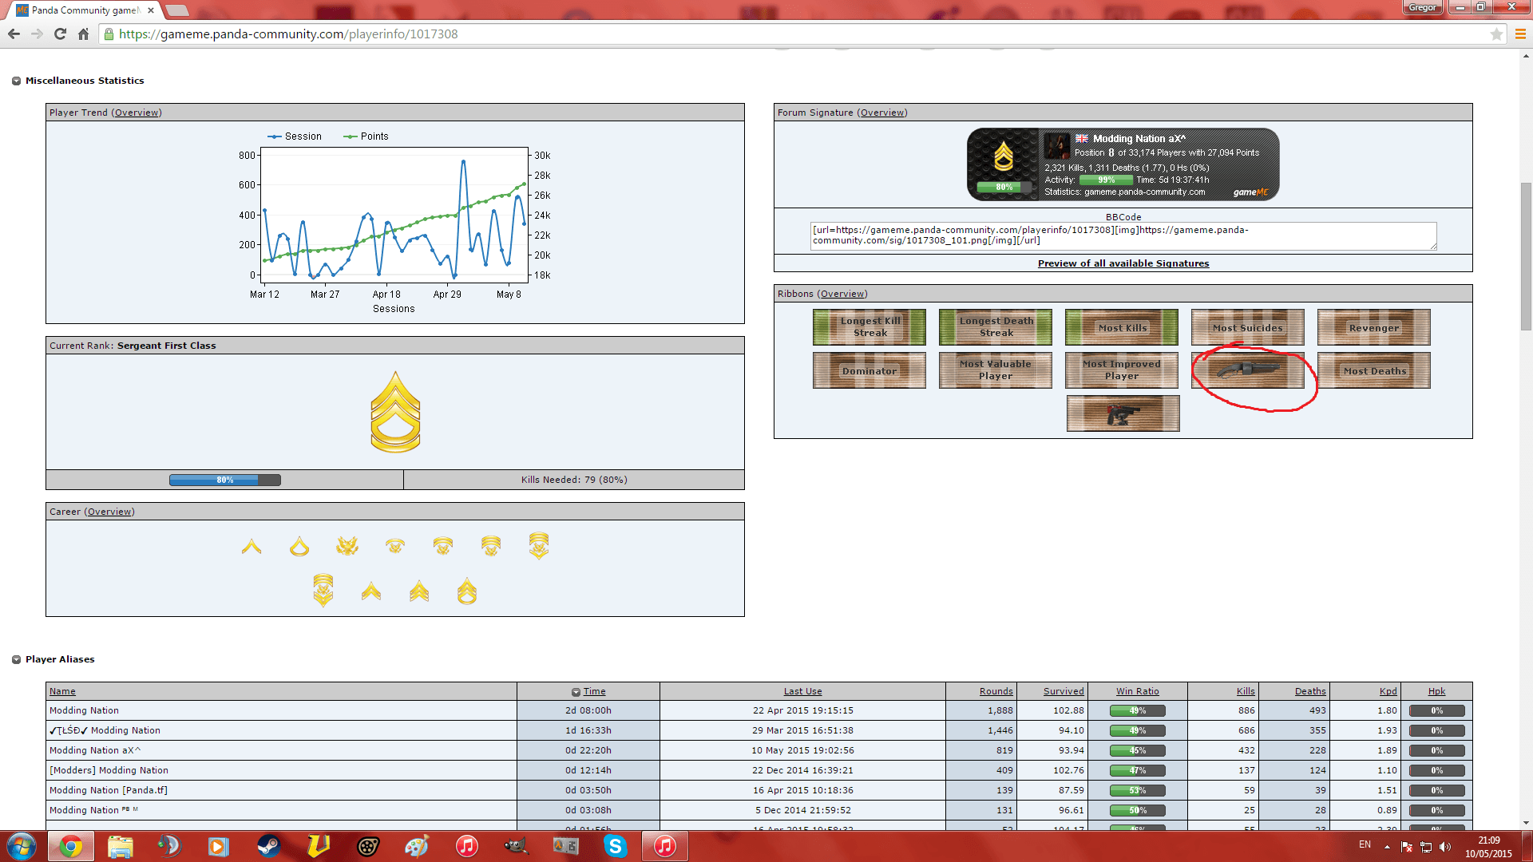This screenshot has width=1533, height=862.
Task: Switch to the Panda Community browser tab
Action: [85, 10]
